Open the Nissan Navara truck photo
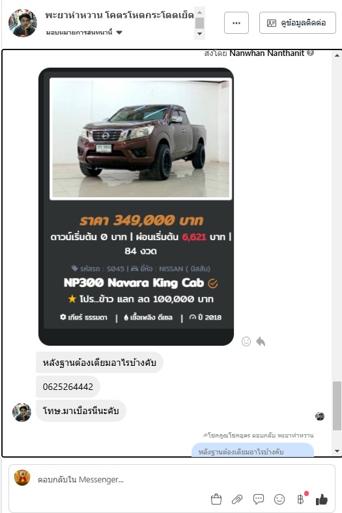 click(141, 139)
